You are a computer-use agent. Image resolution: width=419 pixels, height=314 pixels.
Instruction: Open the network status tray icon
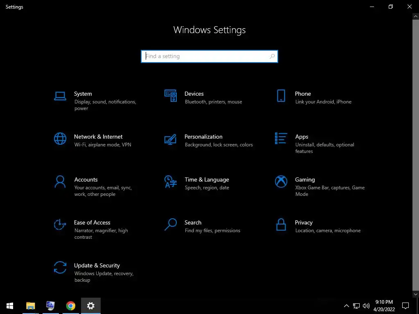click(x=356, y=306)
